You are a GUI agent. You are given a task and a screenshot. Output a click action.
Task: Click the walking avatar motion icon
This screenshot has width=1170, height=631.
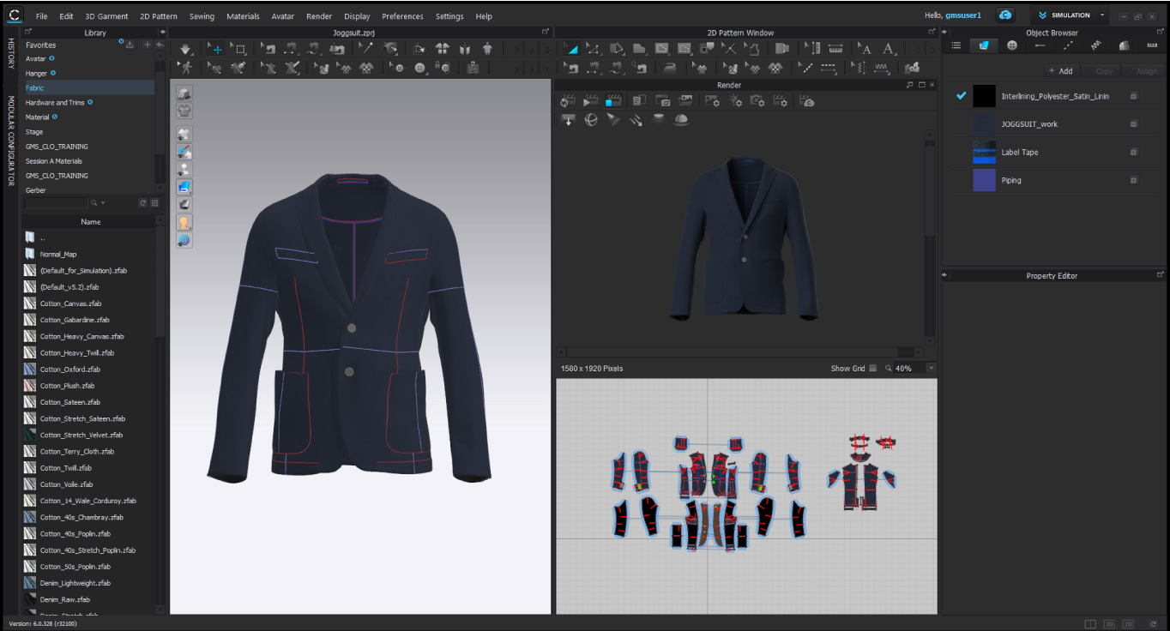pyautogui.click(x=185, y=68)
